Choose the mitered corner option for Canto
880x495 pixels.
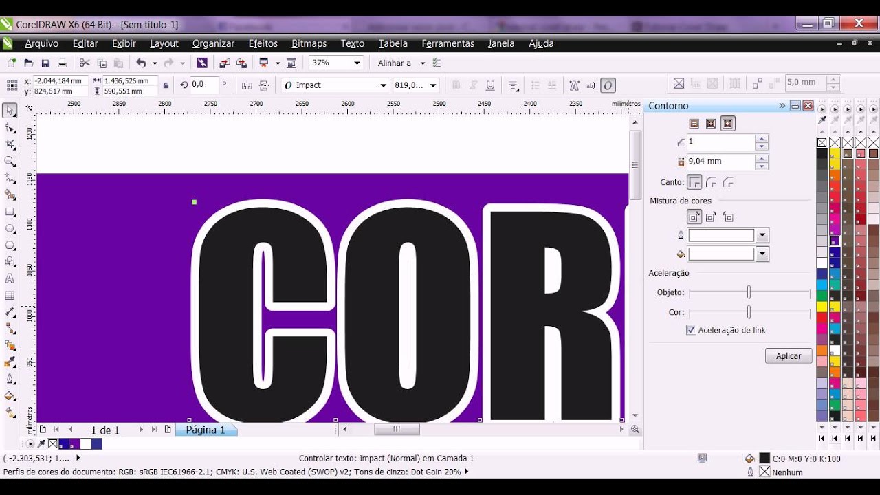pos(695,182)
